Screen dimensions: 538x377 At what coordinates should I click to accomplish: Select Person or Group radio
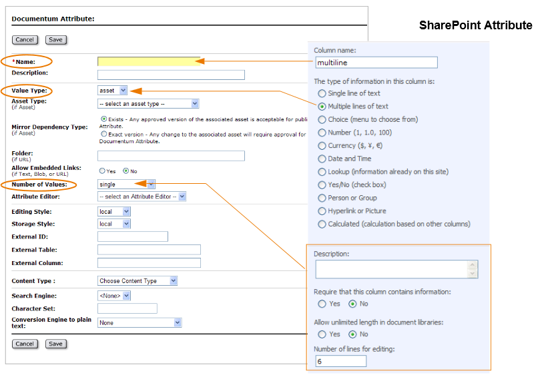click(322, 198)
